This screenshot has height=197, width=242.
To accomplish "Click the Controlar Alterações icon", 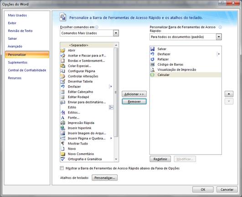I will point(62,76).
